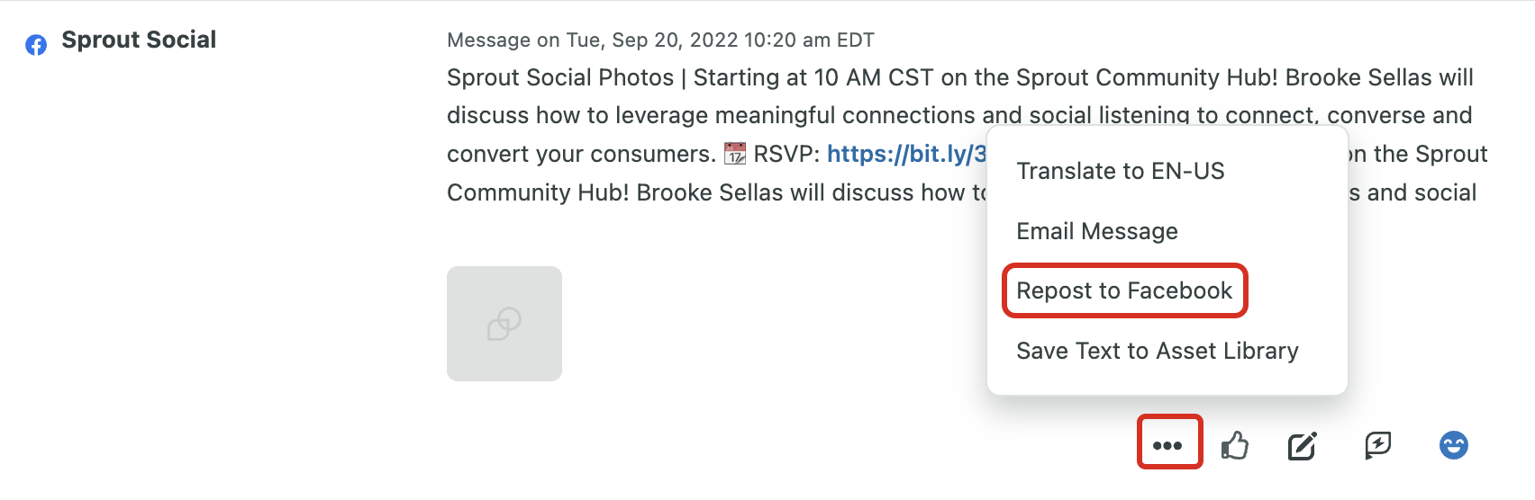
Task: Click the 'RSVP:' text in message
Action: tap(786, 154)
